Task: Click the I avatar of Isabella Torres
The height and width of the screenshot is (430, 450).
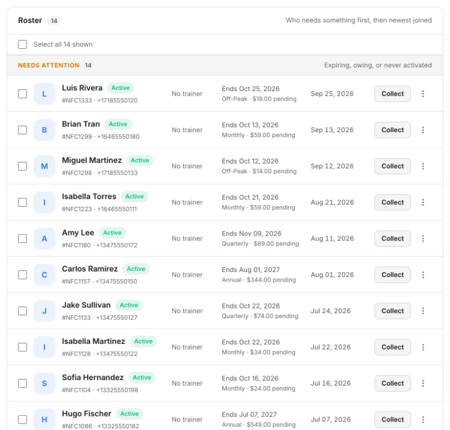Action: [44, 202]
